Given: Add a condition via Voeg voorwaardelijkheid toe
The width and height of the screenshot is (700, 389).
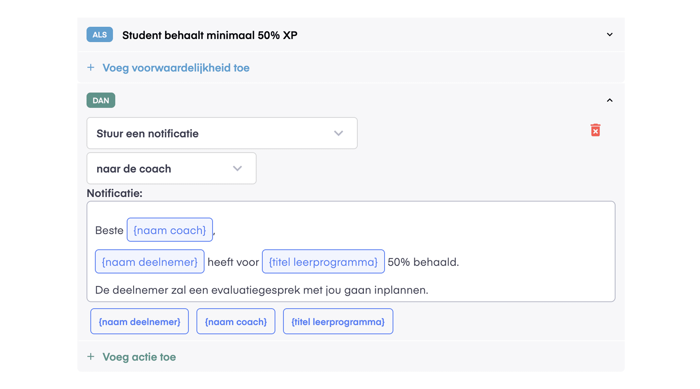Looking at the screenshot, I should point(176,68).
